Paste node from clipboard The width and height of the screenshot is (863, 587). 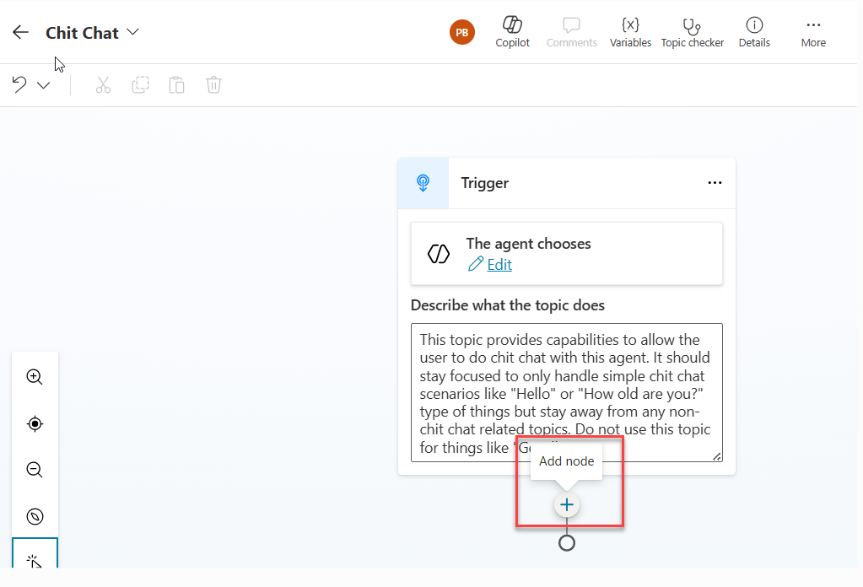[x=176, y=84]
